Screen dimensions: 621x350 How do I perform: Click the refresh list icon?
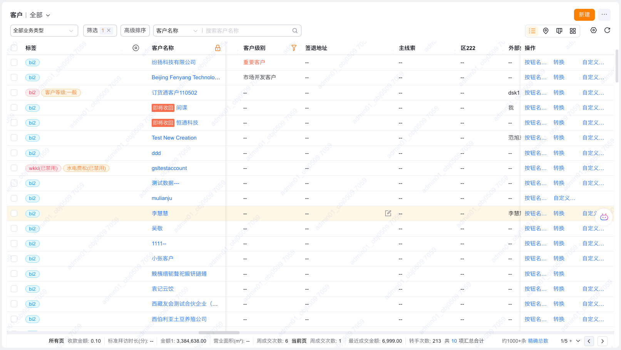[607, 30]
